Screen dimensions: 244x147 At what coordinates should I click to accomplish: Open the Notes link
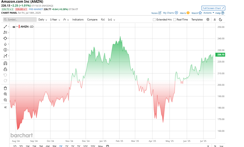[155, 13]
